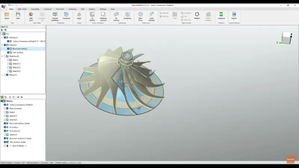The width and height of the screenshot is (299, 168).
Task: Switch to the Surfacing ribbon tab
Action: point(72,9)
